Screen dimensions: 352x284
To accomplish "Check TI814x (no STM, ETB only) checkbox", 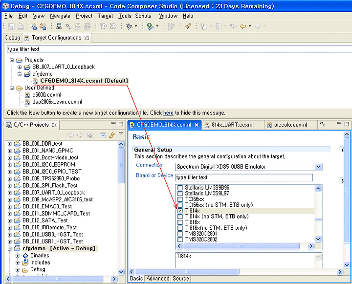I will (x=180, y=217).
